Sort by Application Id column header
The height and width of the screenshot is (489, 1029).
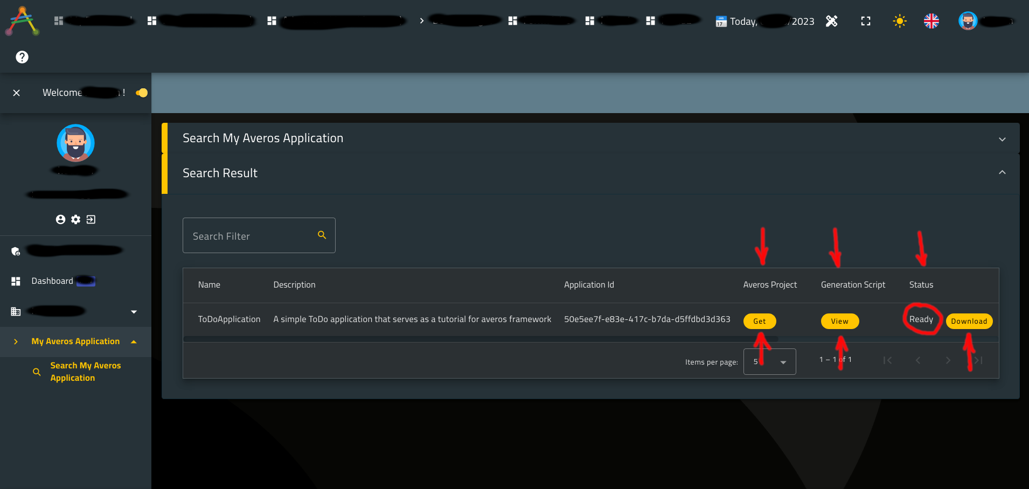coord(589,285)
